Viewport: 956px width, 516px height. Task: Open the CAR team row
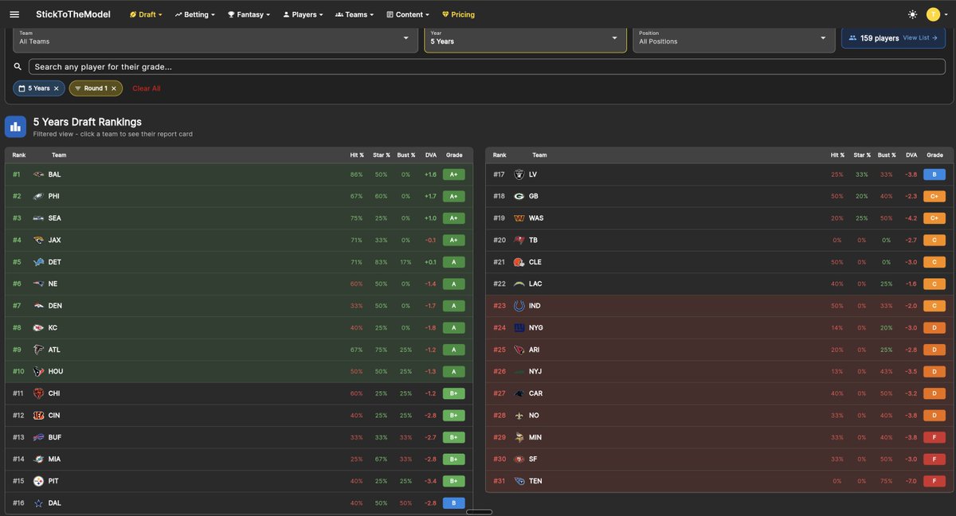click(718, 393)
